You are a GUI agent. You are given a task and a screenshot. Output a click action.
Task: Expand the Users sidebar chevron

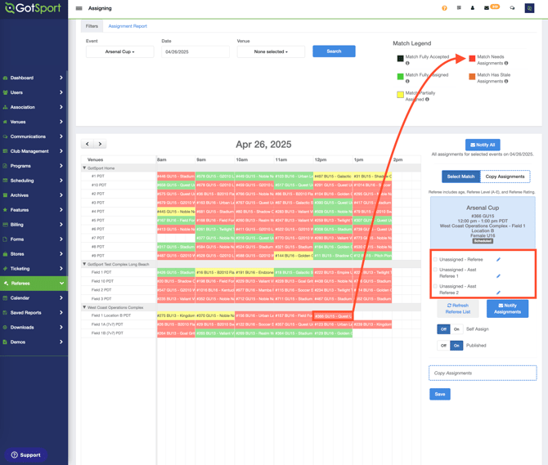61,92
